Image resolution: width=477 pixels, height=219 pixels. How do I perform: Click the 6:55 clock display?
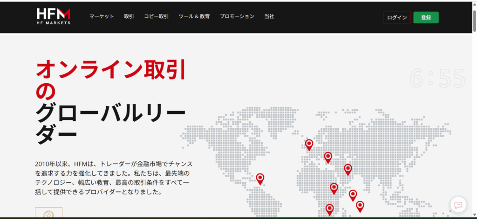437,78
